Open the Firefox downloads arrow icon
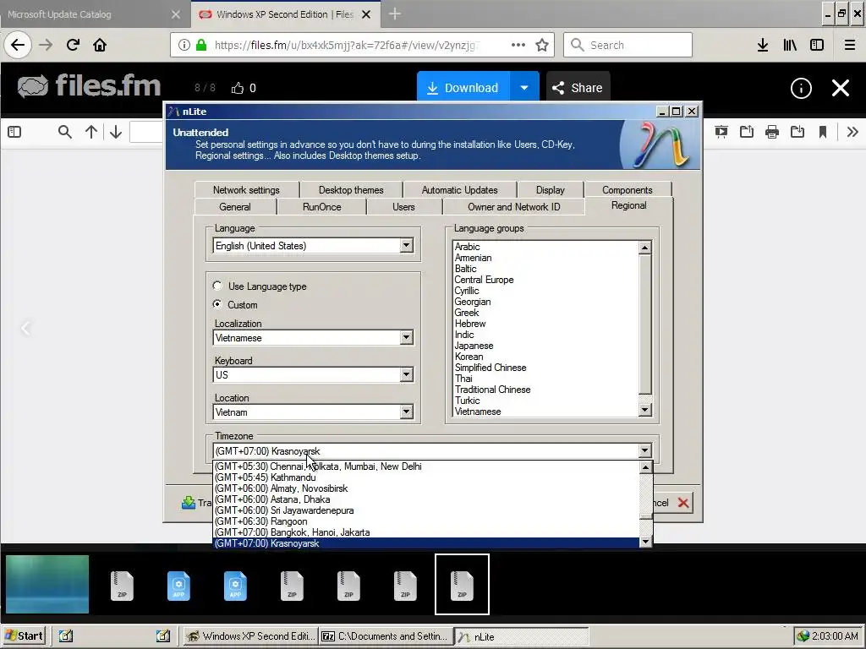This screenshot has width=866, height=649. click(763, 45)
